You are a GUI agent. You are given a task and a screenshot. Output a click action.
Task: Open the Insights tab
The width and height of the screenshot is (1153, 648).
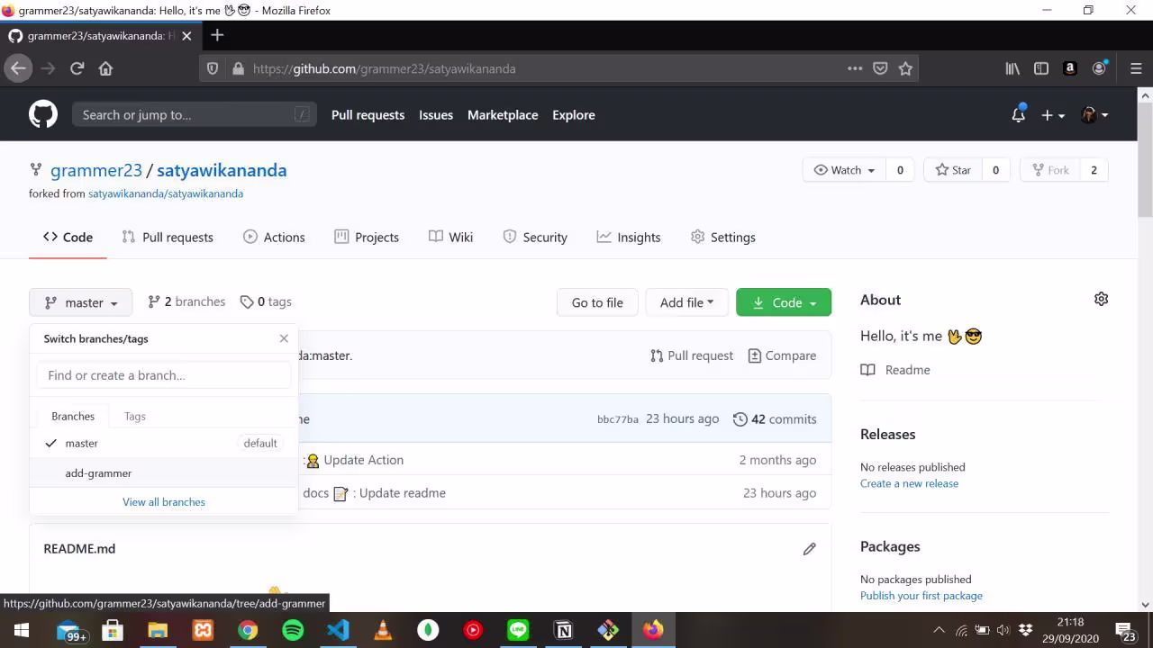pyautogui.click(x=629, y=237)
